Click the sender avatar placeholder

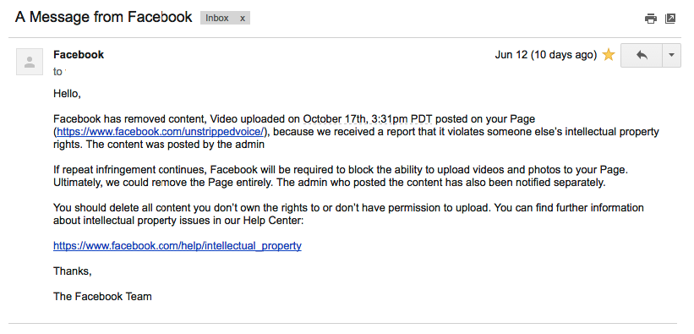tap(30, 62)
